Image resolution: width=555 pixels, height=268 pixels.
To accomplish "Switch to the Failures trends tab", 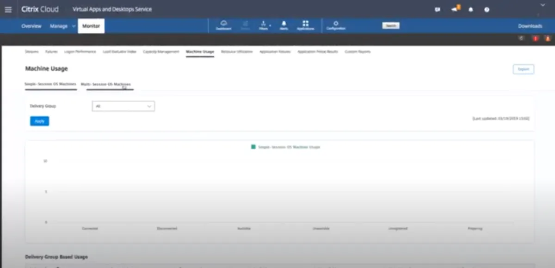I will tap(51, 51).
